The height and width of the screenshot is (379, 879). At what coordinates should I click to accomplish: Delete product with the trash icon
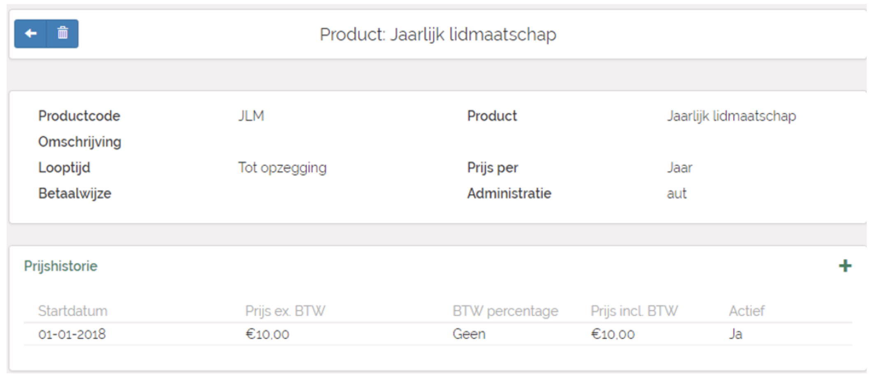click(62, 34)
